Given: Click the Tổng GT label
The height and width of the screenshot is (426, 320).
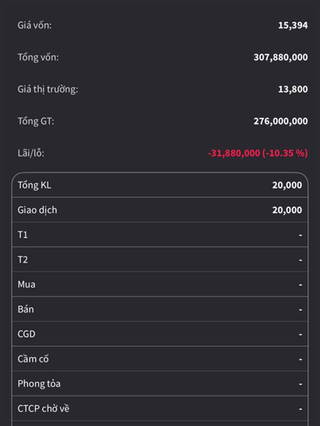Looking at the screenshot, I should click(36, 121).
